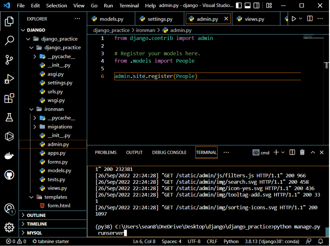Open Run and Debug view
330x246 pixels.
9,79
